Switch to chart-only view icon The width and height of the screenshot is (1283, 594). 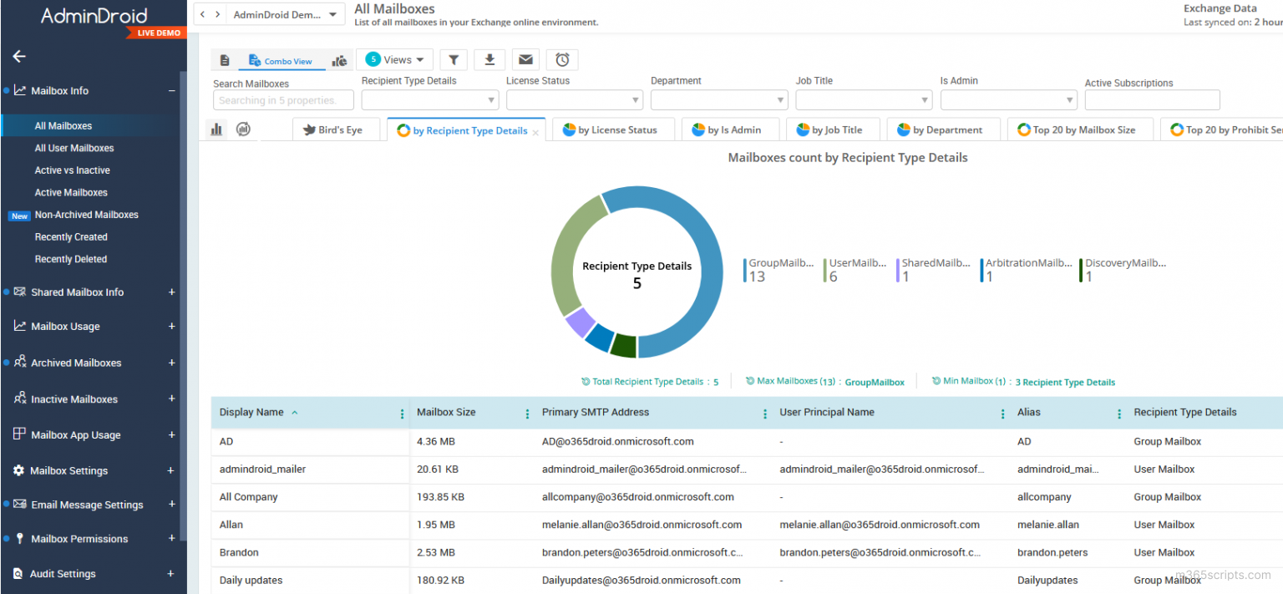point(339,60)
